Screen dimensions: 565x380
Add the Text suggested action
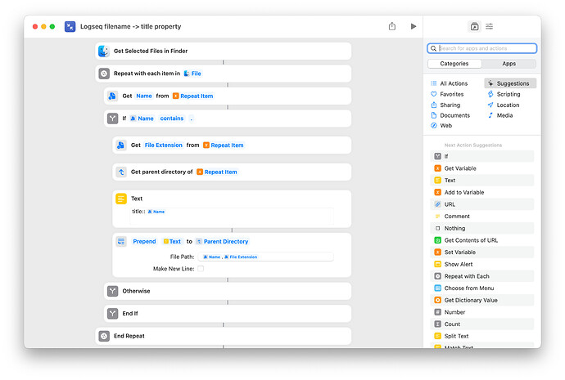[482, 181]
